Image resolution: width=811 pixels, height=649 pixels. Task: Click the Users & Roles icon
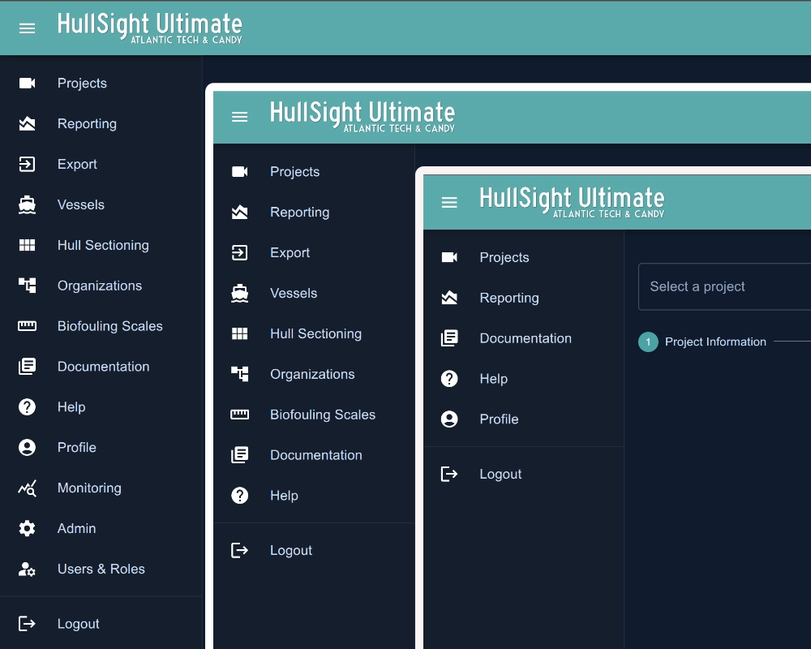27,569
